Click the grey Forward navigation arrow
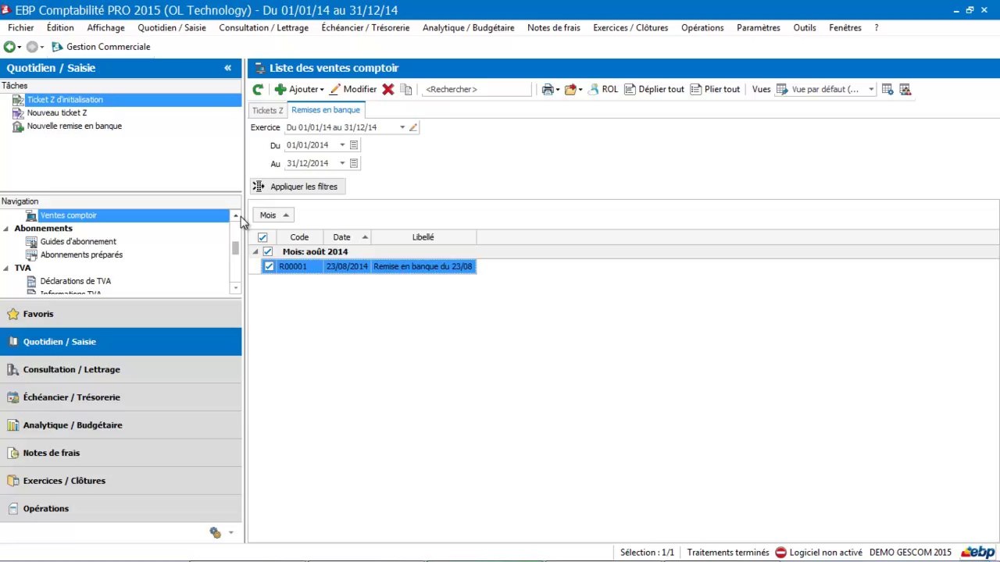The image size is (1000, 562). pyautogui.click(x=32, y=47)
